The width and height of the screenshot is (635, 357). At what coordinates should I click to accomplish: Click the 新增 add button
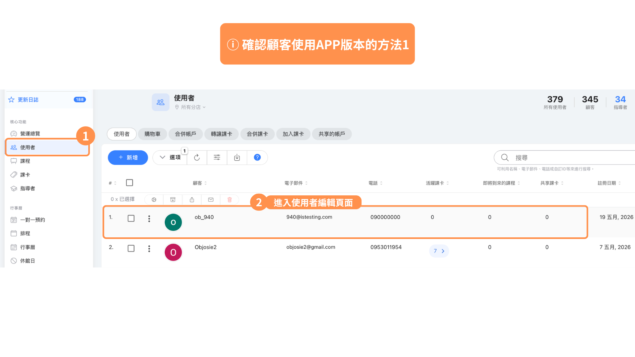[x=128, y=157]
